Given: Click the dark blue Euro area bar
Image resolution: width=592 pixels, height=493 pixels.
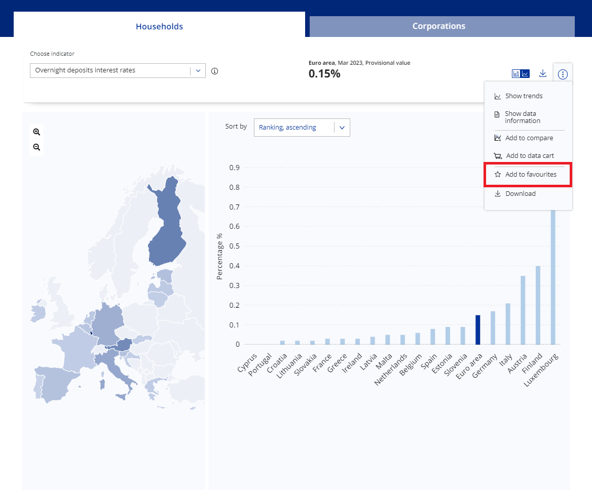Looking at the screenshot, I should click(x=477, y=330).
